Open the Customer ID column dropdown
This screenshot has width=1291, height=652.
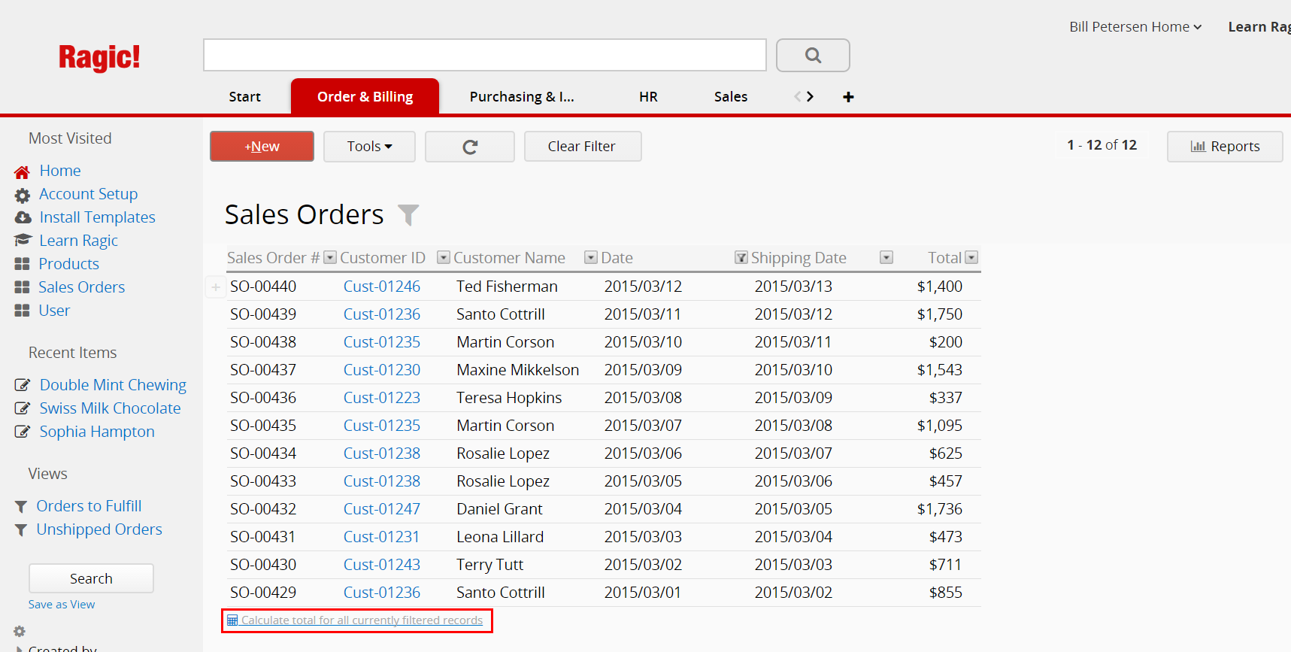coord(444,258)
